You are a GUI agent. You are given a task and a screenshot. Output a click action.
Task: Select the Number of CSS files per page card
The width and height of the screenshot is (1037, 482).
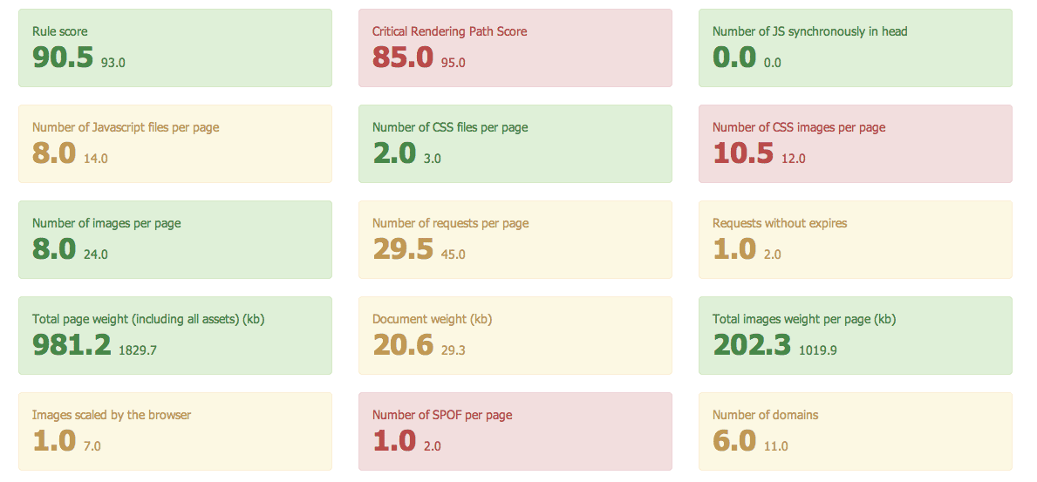coord(515,144)
